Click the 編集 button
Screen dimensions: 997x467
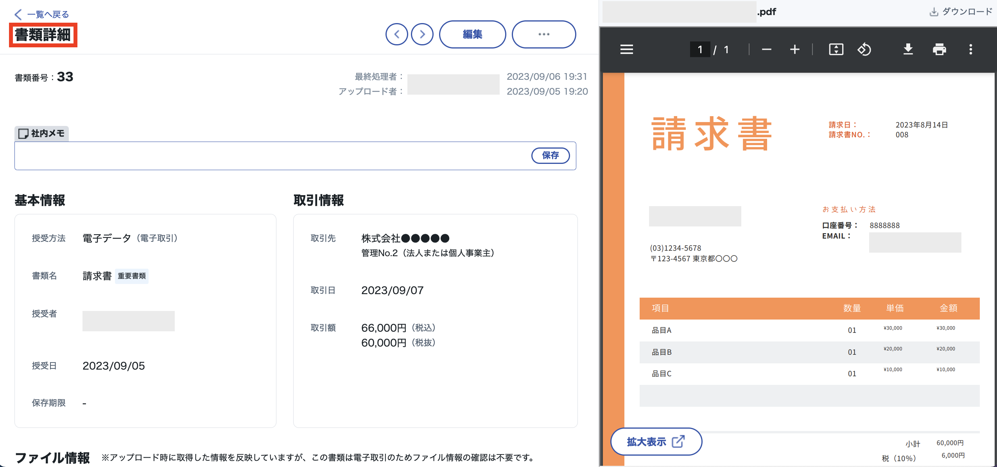[x=472, y=34]
